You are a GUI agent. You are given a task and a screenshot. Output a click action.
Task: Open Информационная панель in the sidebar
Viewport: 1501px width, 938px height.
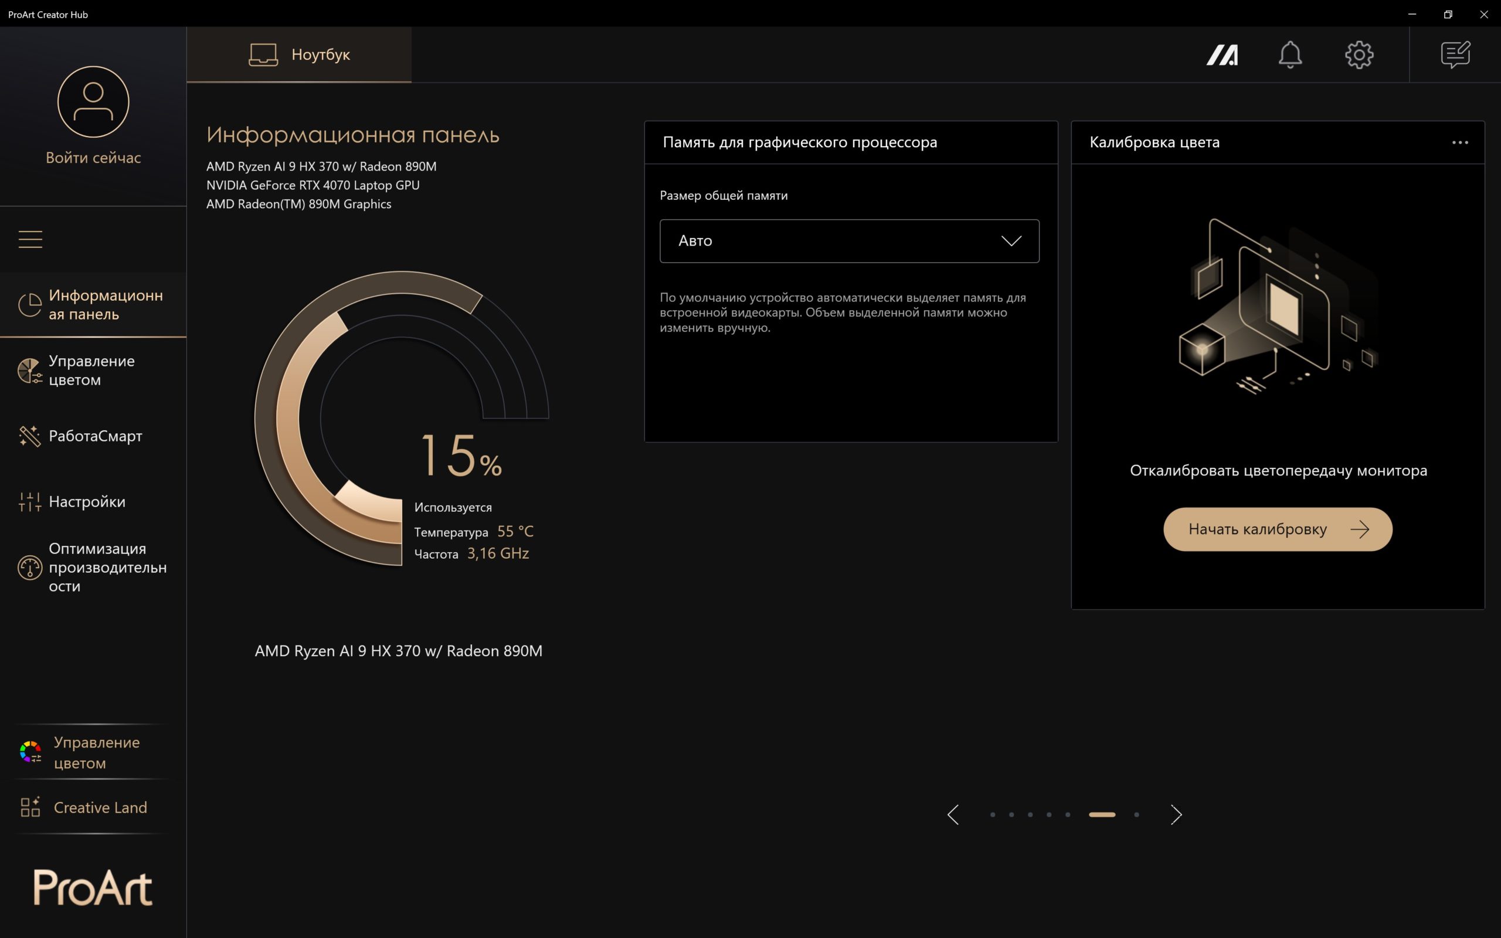(93, 305)
